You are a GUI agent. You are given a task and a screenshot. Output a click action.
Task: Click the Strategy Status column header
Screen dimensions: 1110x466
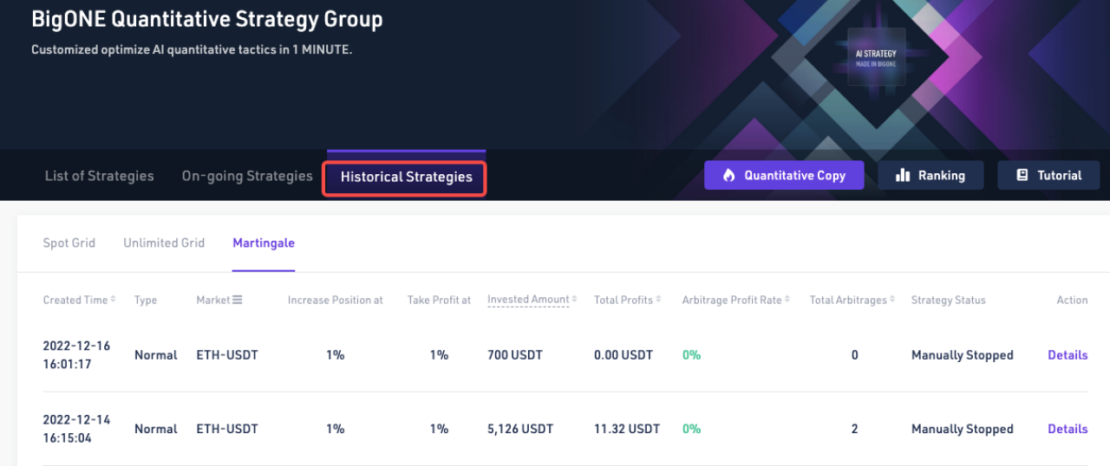pyautogui.click(x=948, y=300)
